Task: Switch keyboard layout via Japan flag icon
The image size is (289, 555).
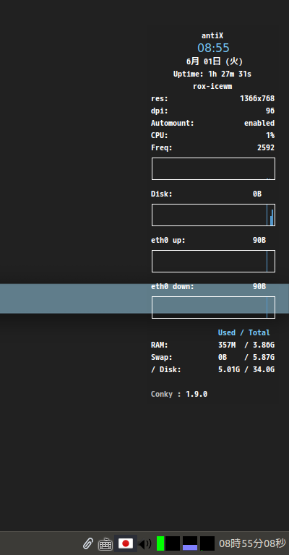Action: 126,543
